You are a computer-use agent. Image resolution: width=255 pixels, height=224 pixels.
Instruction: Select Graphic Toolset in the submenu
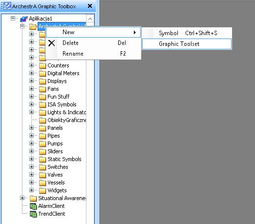[187, 44]
